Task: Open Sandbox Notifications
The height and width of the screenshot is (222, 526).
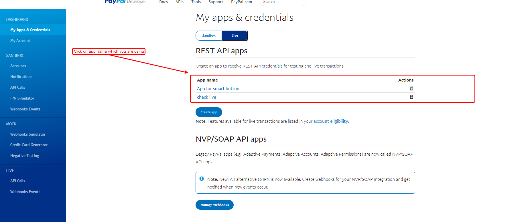Action: (x=21, y=77)
